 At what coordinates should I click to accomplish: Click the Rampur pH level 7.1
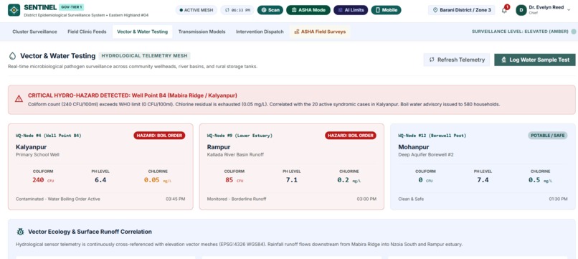coord(292,180)
